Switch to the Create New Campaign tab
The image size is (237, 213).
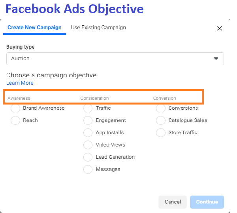(x=34, y=28)
